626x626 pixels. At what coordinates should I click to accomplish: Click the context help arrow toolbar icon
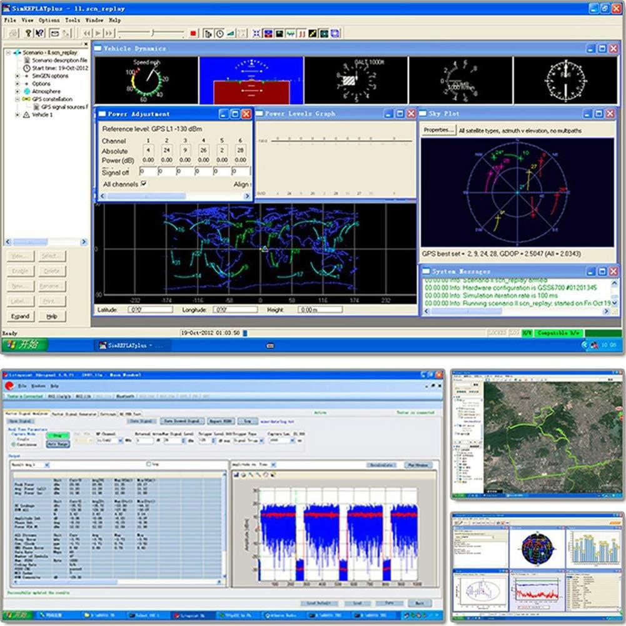[39, 33]
